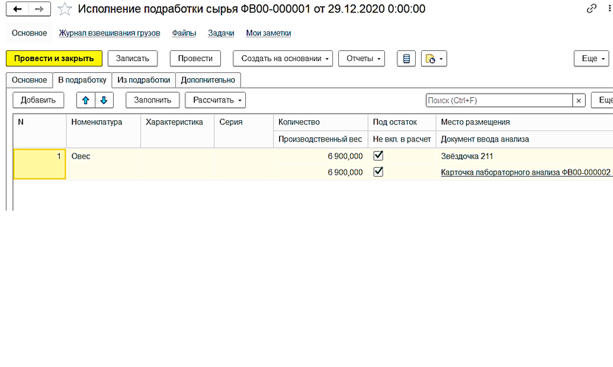Select the upper '6 900,000' quantity cell

[321, 156]
